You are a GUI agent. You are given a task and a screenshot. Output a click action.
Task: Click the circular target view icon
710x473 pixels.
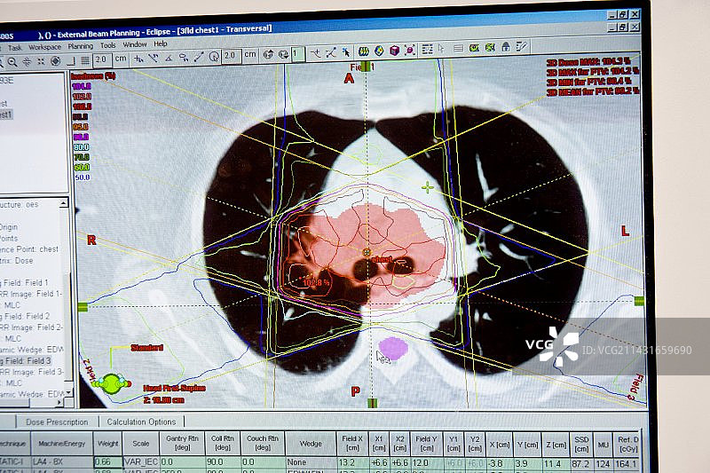point(55,61)
